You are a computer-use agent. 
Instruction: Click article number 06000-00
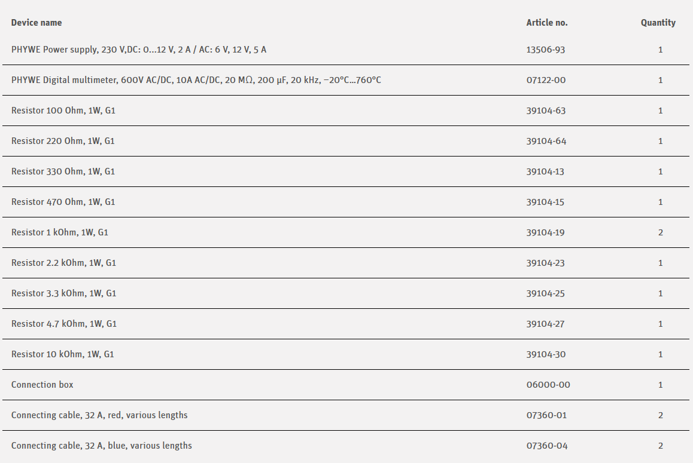(x=548, y=385)
